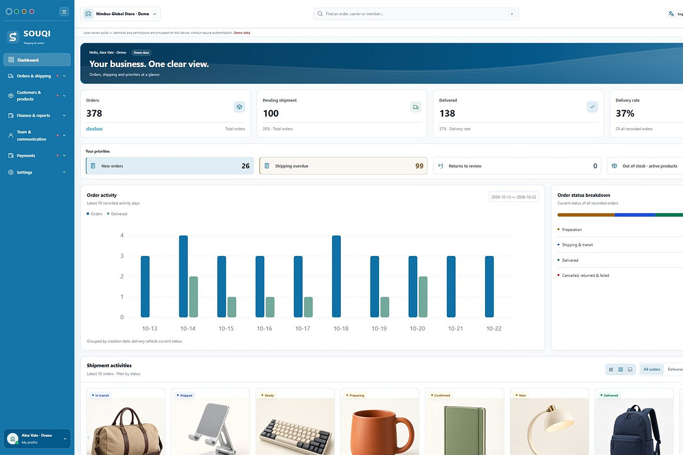
Task: Click the 10-18 orders bar in chart
Action: coord(336,276)
